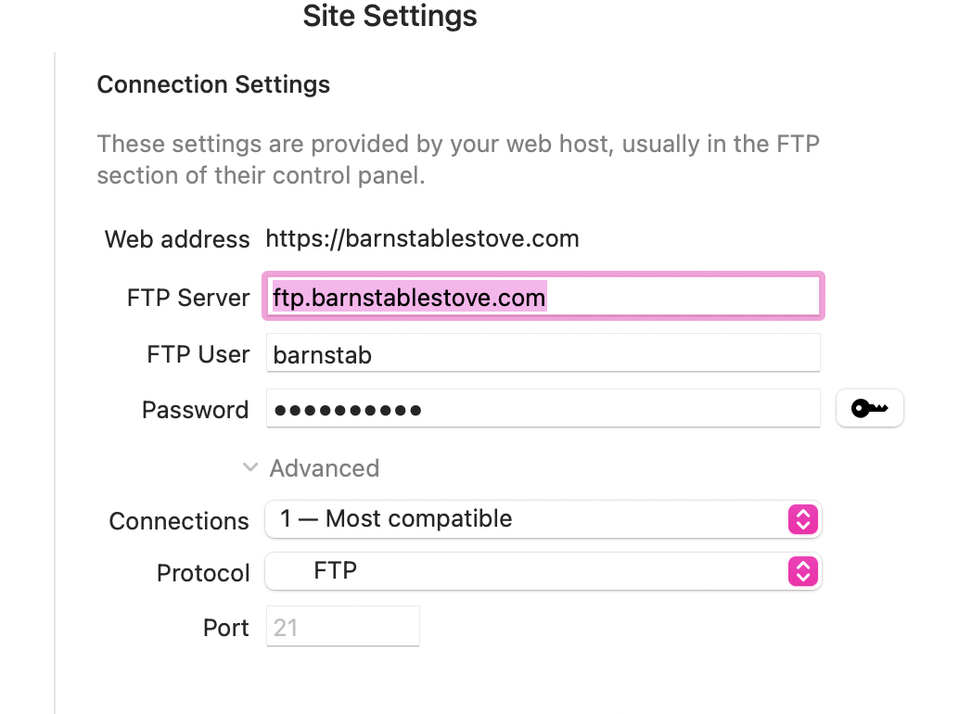Viewport: 959px width, 714px height.
Task: Click the Port number field
Action: point(342,627)
